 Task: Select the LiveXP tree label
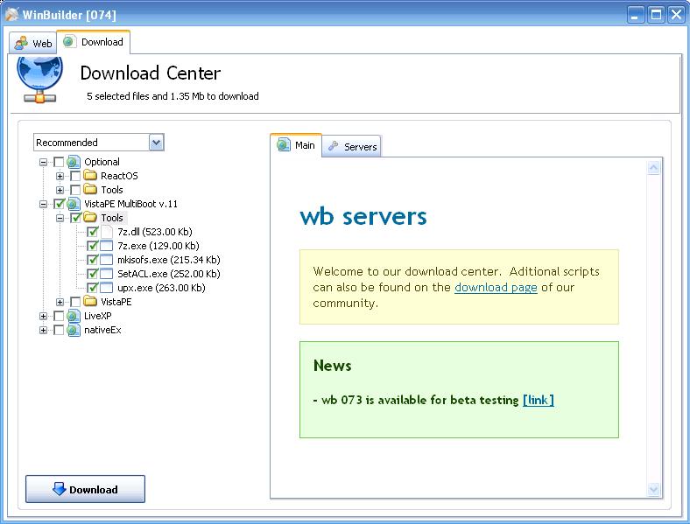[98, 316]
